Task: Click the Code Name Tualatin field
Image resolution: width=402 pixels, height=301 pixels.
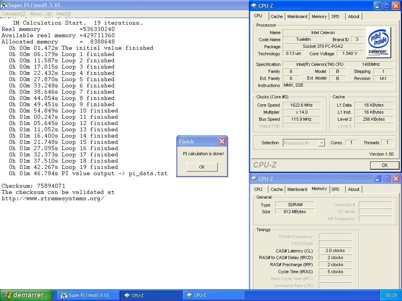Action: click(x=303, y=39)
